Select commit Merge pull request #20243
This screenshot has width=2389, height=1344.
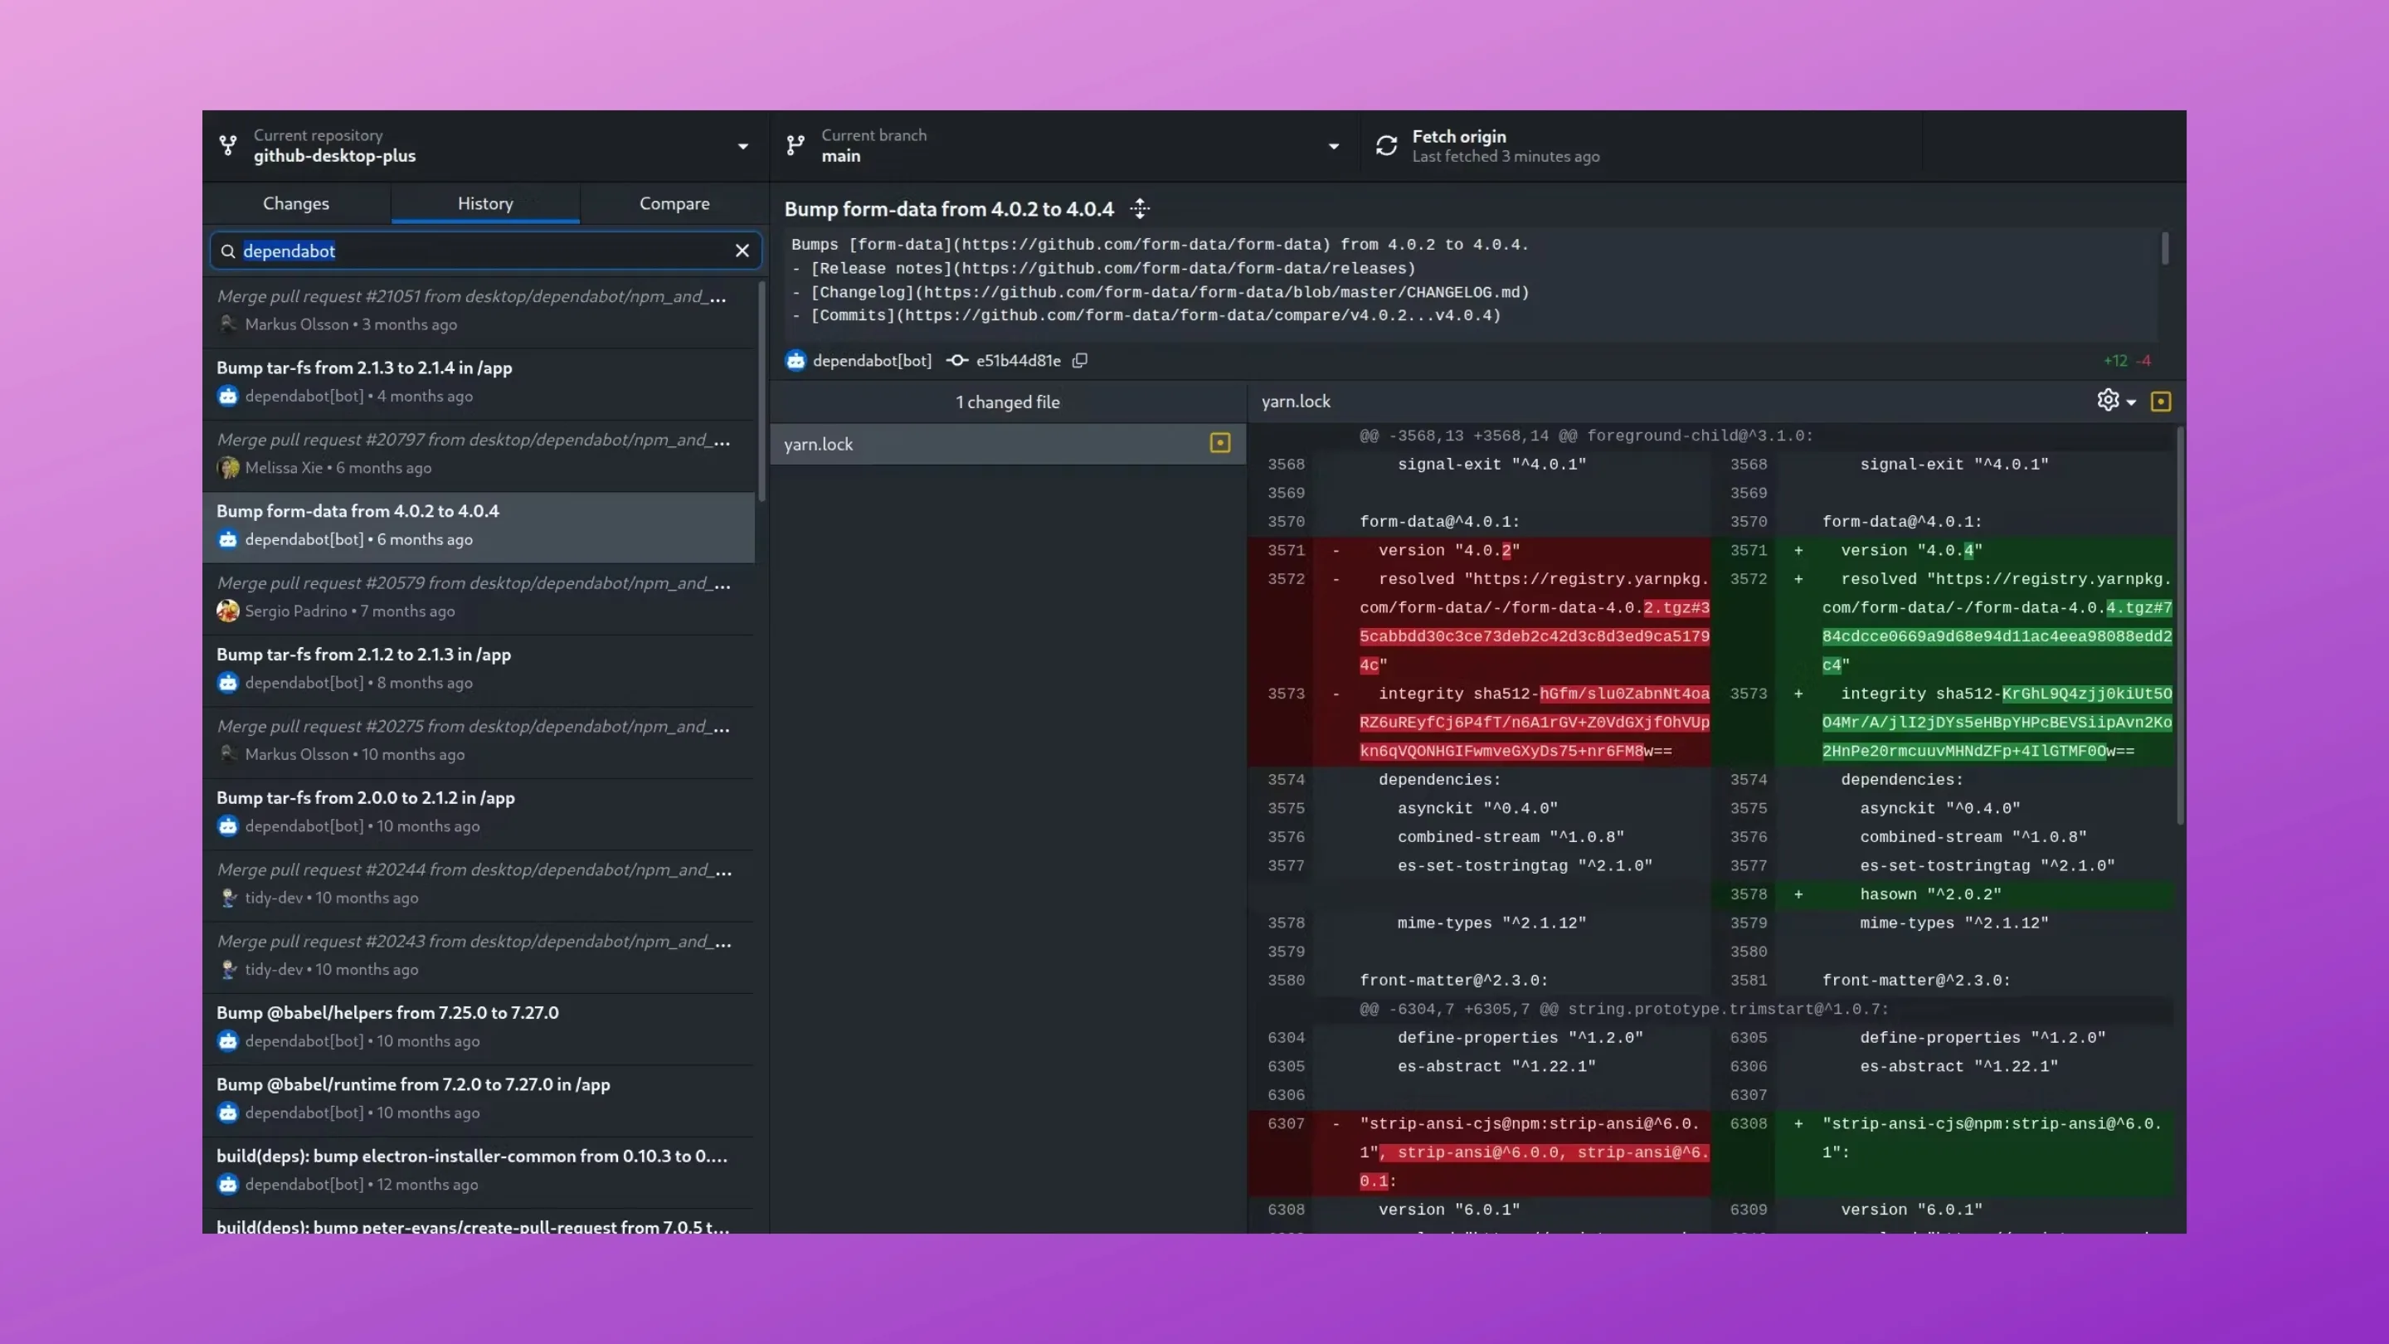point(479,956)
